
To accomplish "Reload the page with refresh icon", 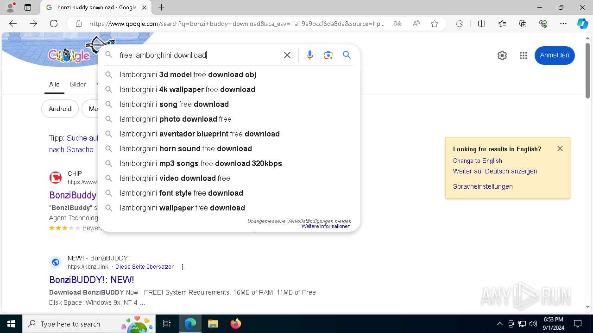I will [x=54, y=24].
